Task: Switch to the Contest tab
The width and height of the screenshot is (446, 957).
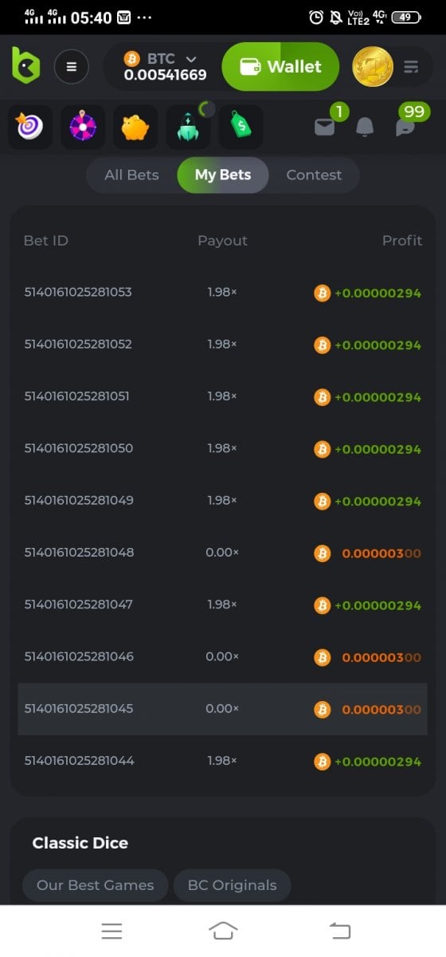Action: click(x=314, y=175)
